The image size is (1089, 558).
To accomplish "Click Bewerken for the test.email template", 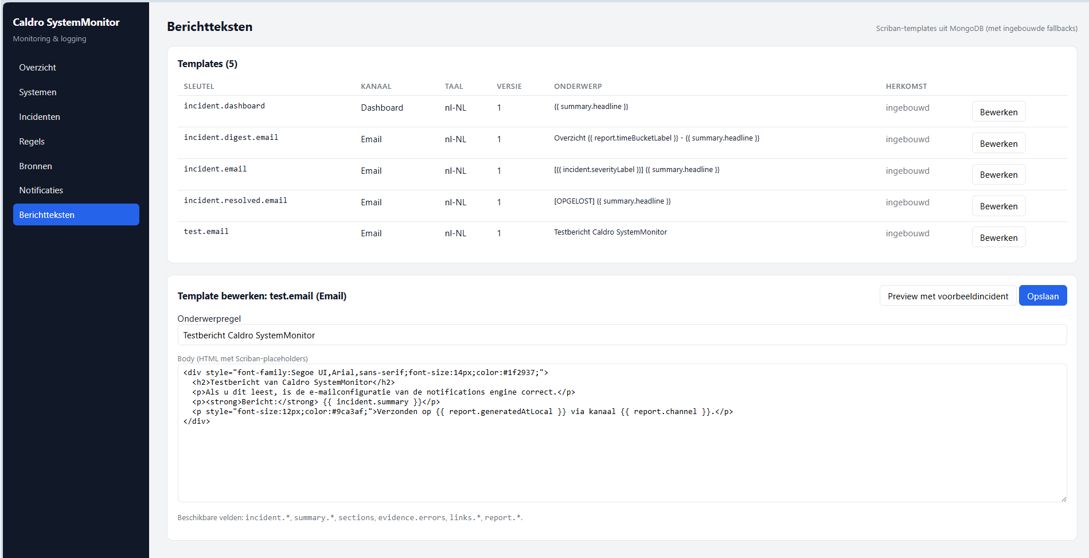I will coord(998,237).
